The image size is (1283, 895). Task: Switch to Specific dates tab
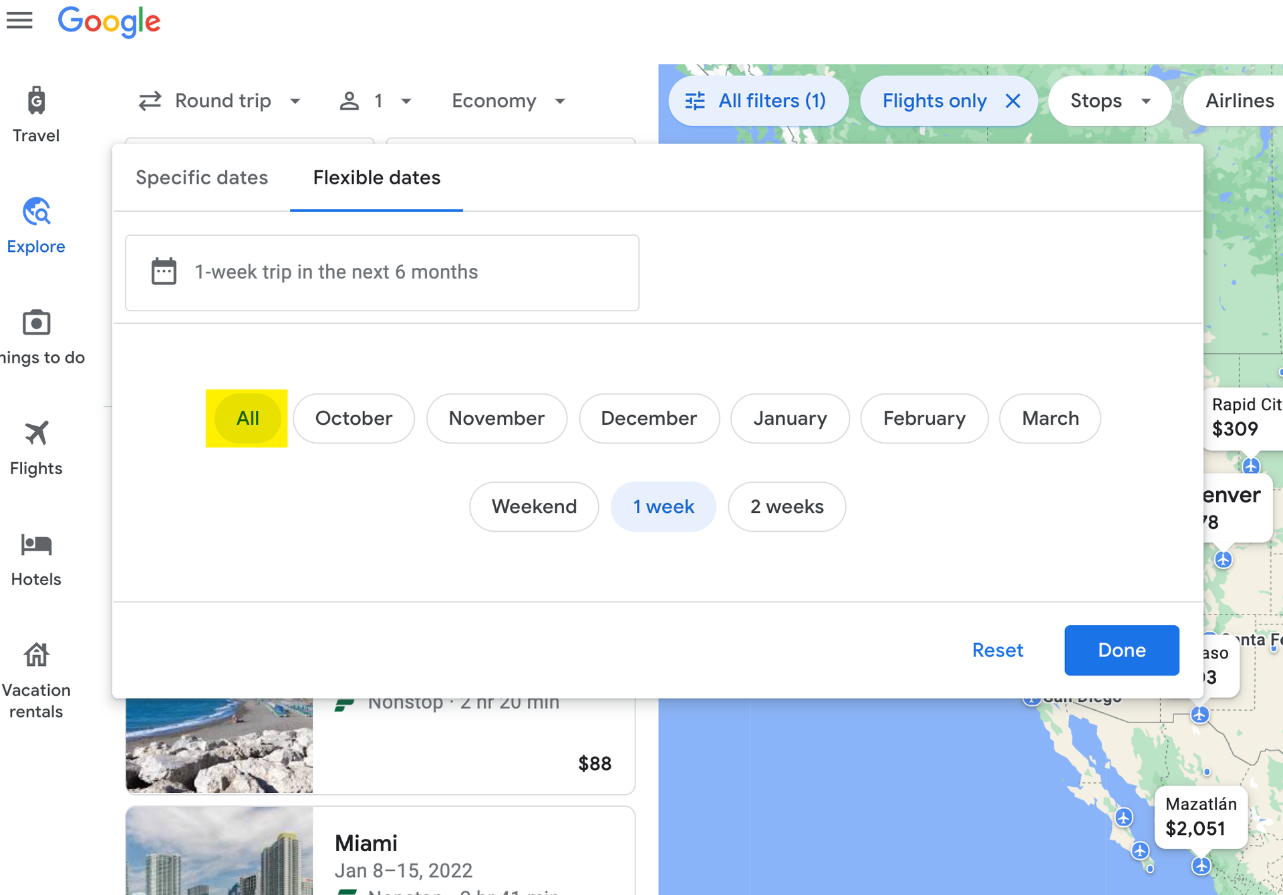(x=202, y=178)
